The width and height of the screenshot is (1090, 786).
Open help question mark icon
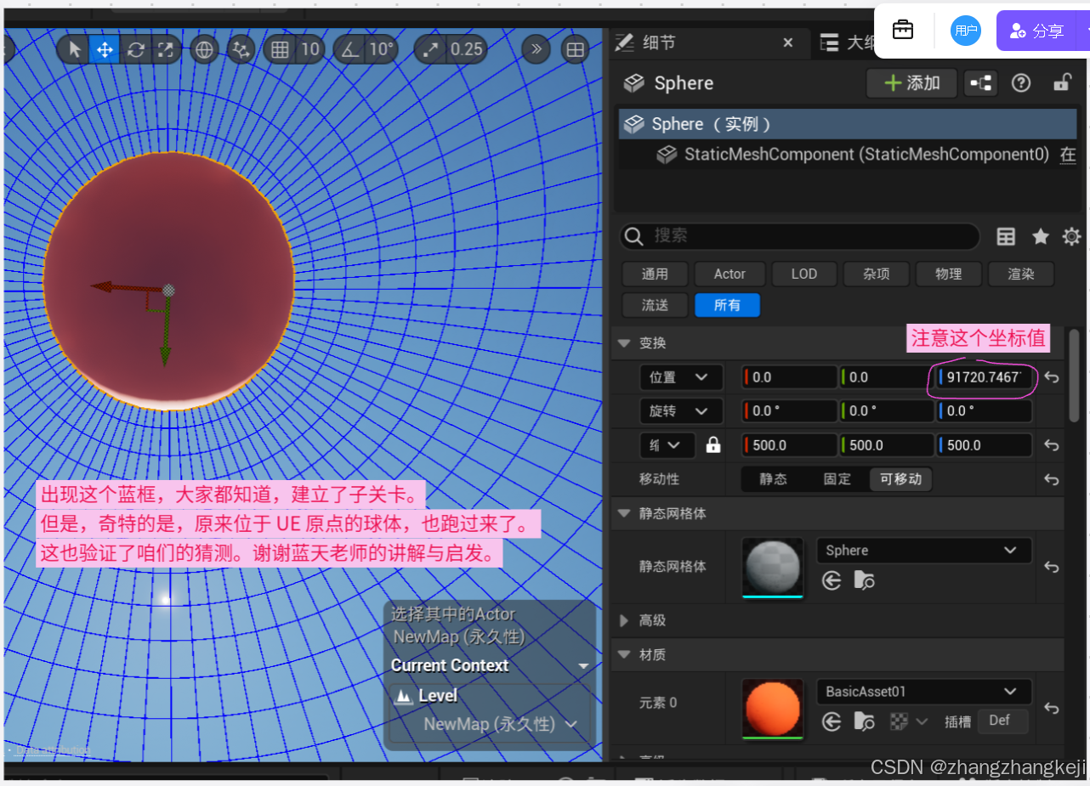click(x=1021, y=83)
